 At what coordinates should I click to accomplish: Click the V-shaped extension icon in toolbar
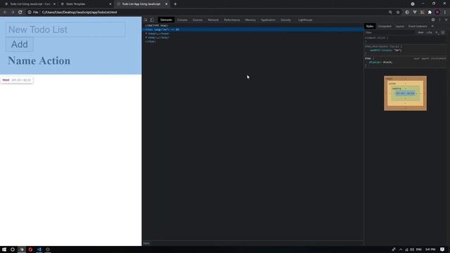415,13
